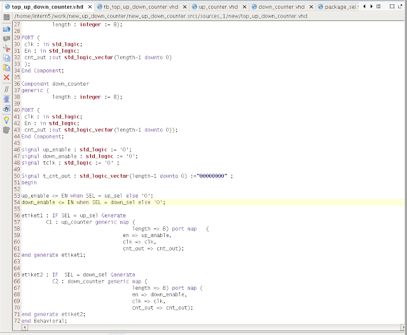407x335 pixels.
Task: Click 'PORT (' on line 29
Action: click(31, 38)
